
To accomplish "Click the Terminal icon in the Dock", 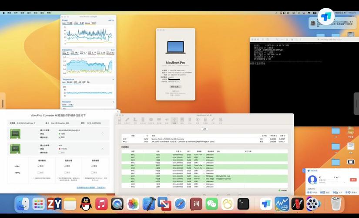I will 243,204.
